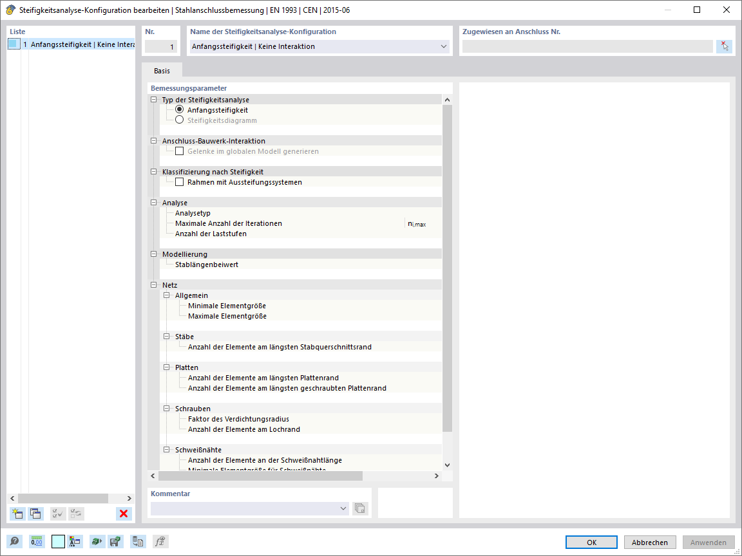Click the comment library icon beside Kommentar
This screenshot has height=556, width=742.
[360, 509]
